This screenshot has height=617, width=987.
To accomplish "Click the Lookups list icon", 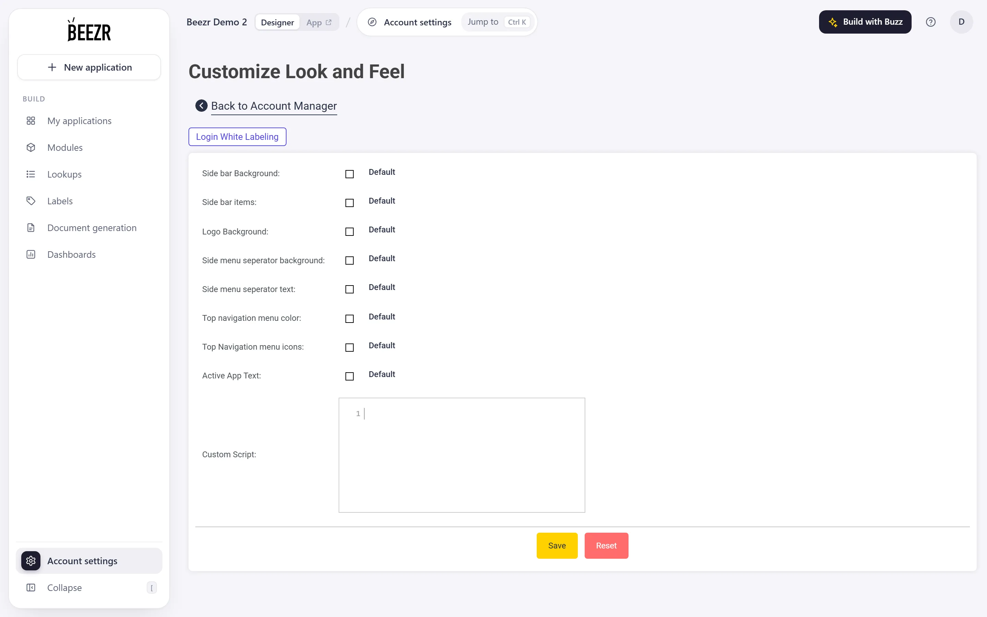I will [x=31, y=174].
